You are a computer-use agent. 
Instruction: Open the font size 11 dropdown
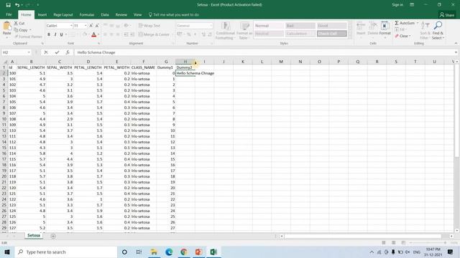(86, 26)
